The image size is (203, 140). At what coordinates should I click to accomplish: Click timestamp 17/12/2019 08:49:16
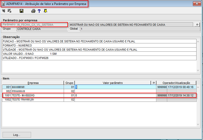(x=182, y=87)
